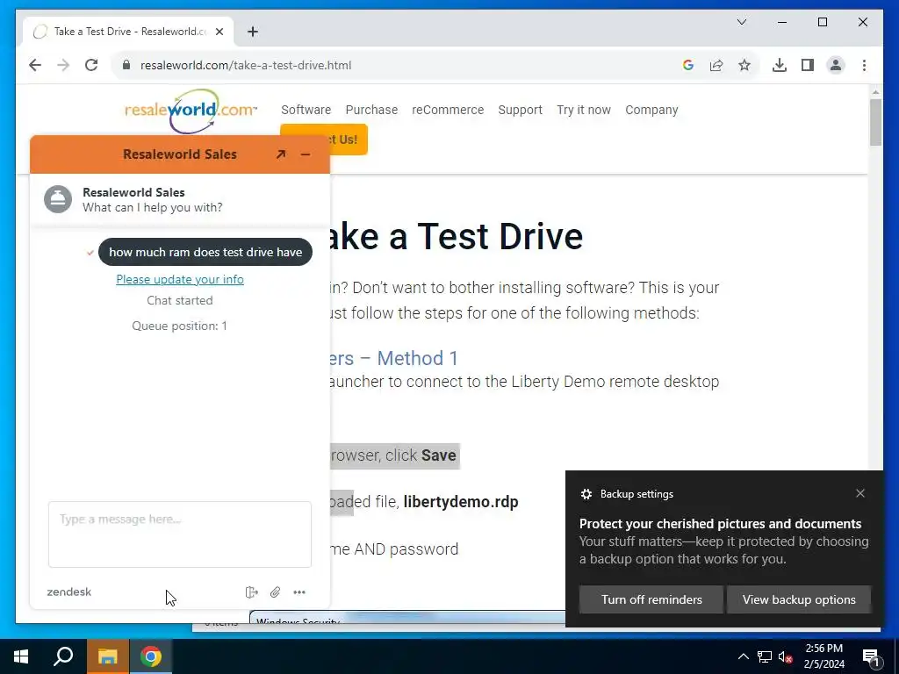Select the Take a Test Drive tab
899x674 pixels.
[x=129, y=32]
